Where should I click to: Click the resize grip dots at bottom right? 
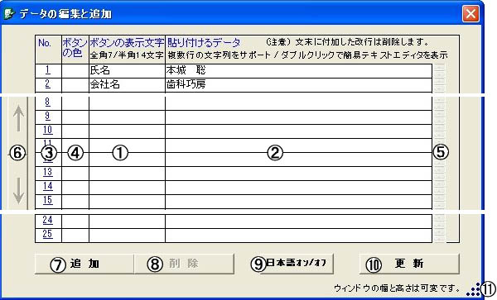click(x=474, y=289)
